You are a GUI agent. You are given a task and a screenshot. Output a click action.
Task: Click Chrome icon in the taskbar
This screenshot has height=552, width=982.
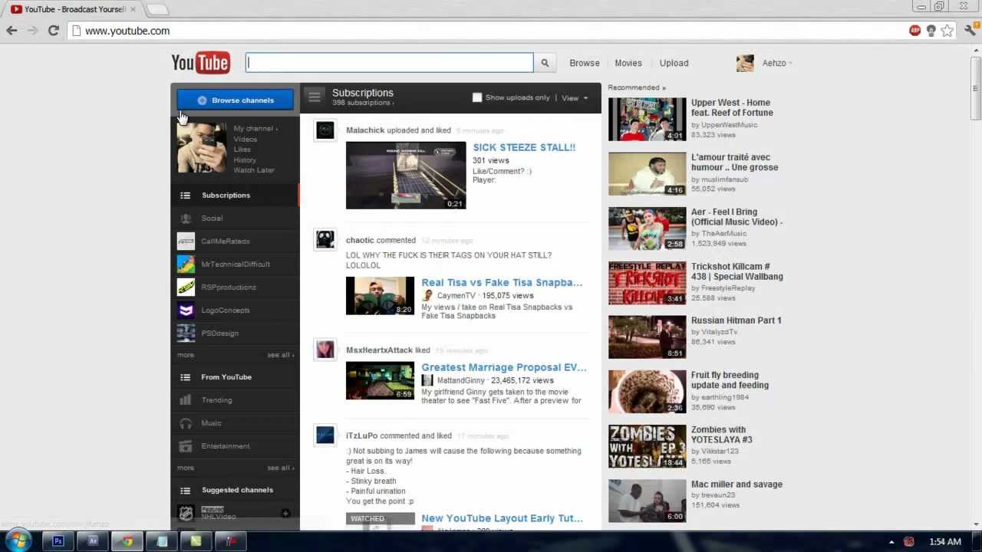[127, 541]
